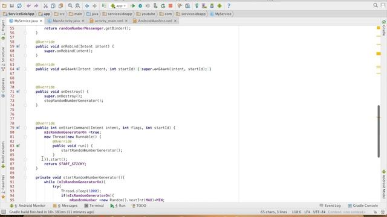The image size is (387, 217).
Task: Select the com folder breadcrumb
Action: 166,14
